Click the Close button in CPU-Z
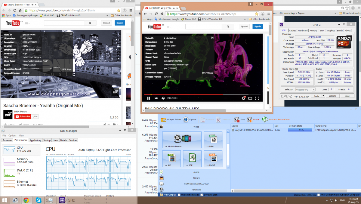Image resolution: width=361 pixels, height=204 pixels. (x=347, y=96)
